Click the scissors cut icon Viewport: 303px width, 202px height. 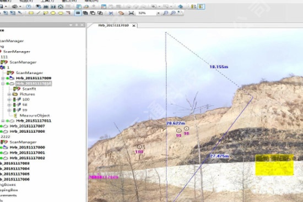tap(111, 13)
